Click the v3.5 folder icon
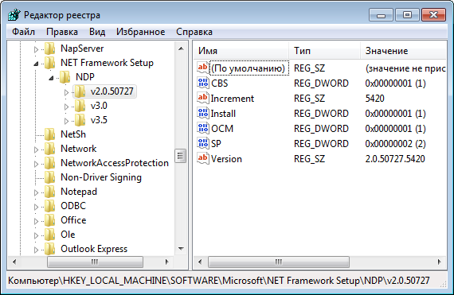Viewport: 454px width, 295px height. pyautogui.click(x=80, y=120)
